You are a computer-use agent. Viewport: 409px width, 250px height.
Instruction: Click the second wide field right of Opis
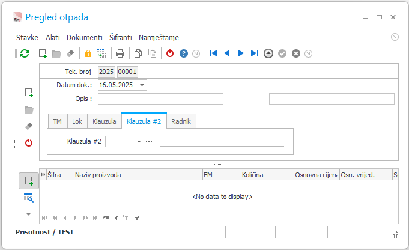click(332, 99)
